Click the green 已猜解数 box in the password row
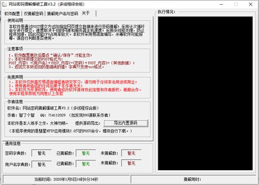 (86, 153)
